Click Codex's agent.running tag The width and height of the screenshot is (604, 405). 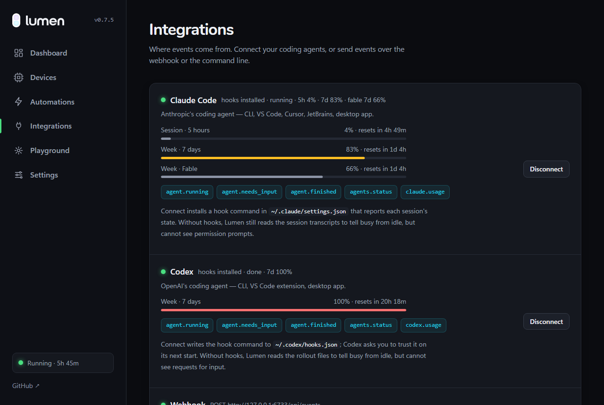187,325
